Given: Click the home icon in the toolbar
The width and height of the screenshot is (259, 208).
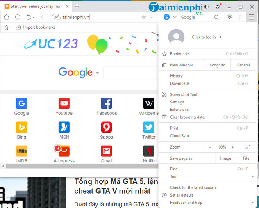Looking at the screenshot, I should coord(6,17).
